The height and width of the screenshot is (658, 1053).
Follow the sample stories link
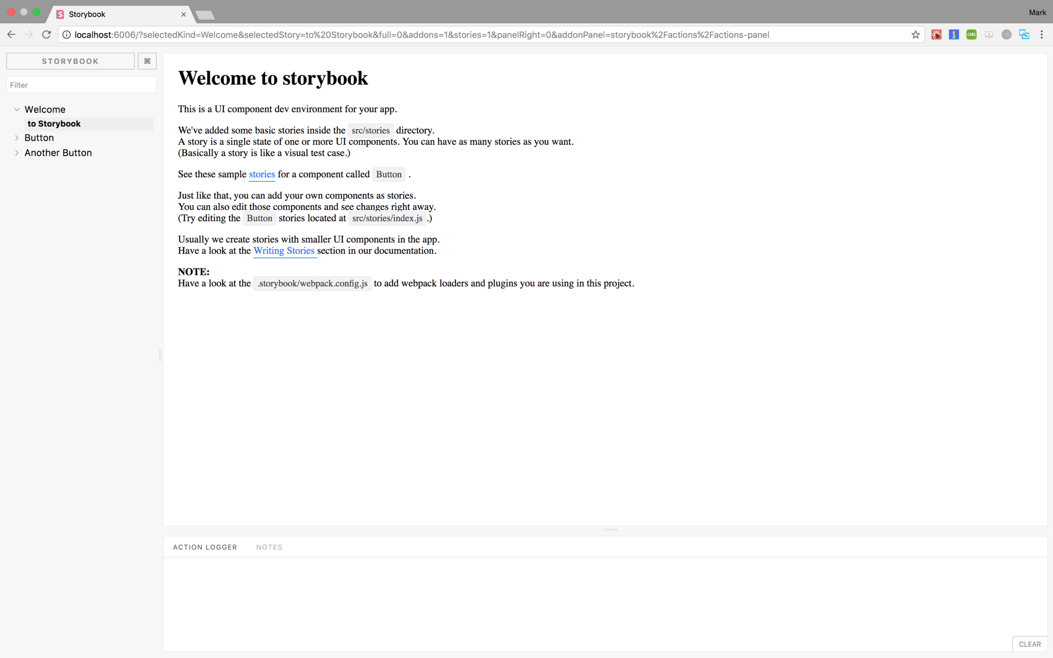coord(262,174)
